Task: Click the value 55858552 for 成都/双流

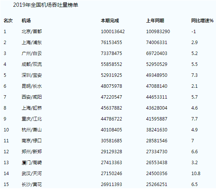Action: [112, 64]
